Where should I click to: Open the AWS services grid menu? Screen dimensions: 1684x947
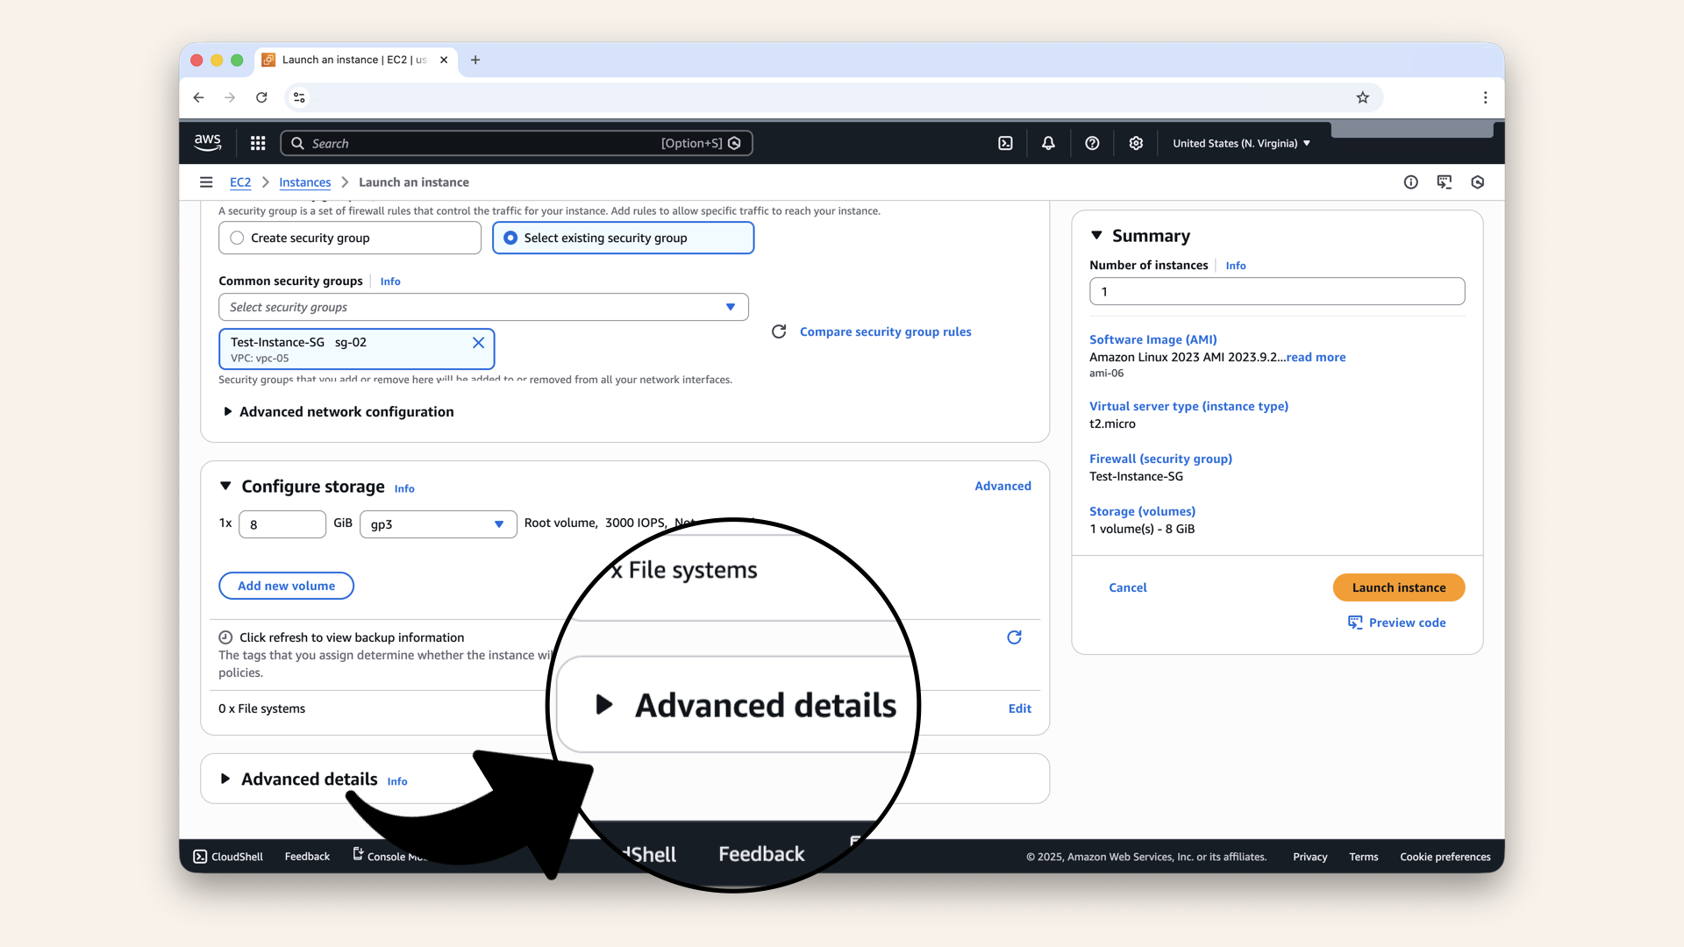pos(257,142)
